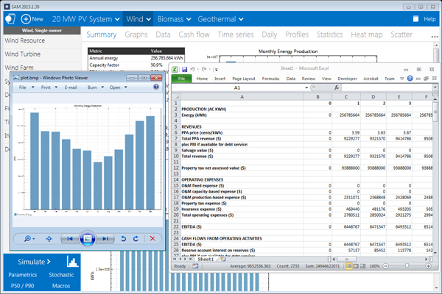Viewport: 442px width, 294px height.
Task: Click the Photo Viewer zoom magnifier icon
Action: click(29, 238)
